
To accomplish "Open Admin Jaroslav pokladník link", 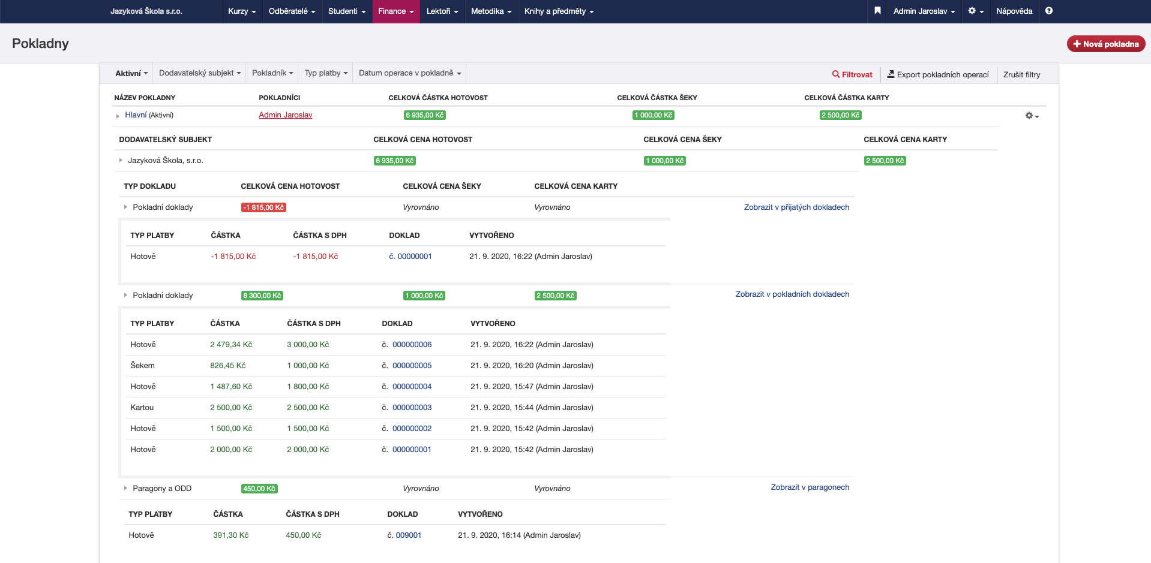I will [286, 115].
